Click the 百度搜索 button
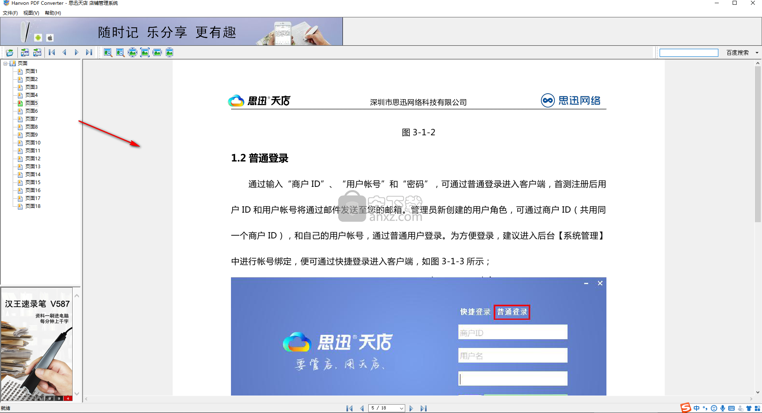 [737, 53]
